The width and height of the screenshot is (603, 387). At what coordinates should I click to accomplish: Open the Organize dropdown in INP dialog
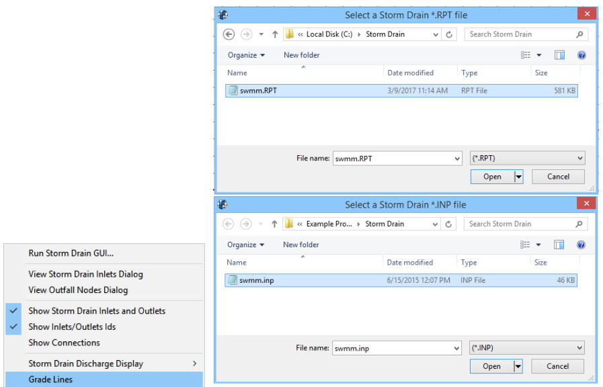pos(246,245)
